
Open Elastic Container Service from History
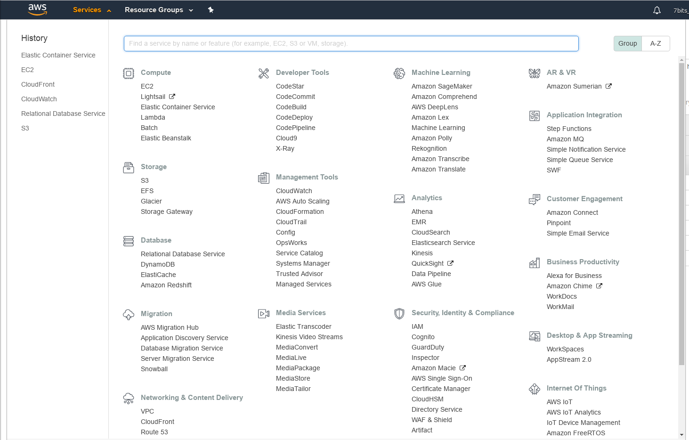(58, 55)
